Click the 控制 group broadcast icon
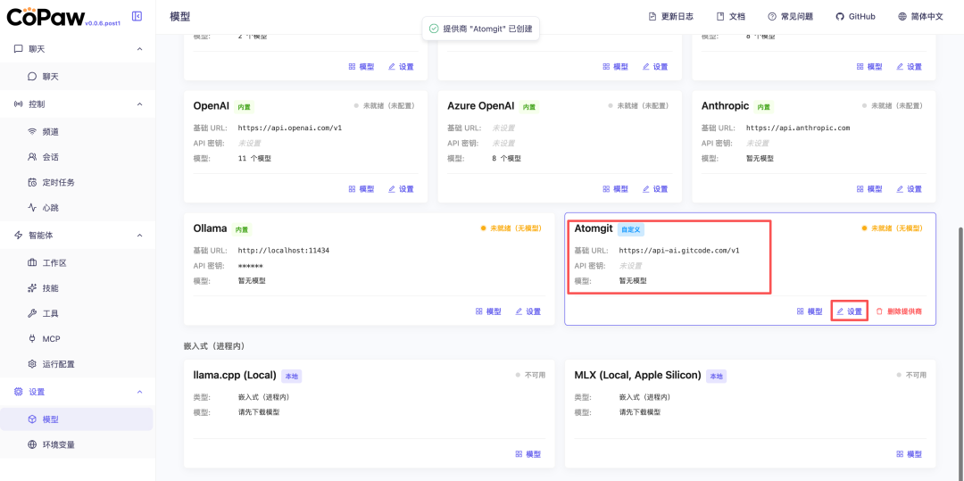The image size is (964, 481). click(19, 104)
